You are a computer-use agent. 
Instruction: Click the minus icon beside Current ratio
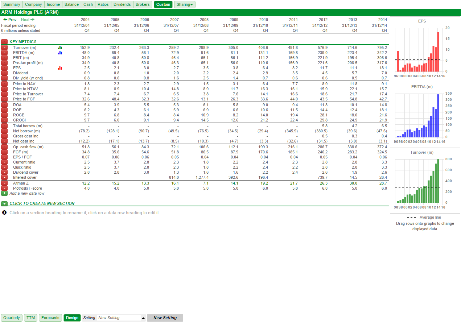click(4, 162)
